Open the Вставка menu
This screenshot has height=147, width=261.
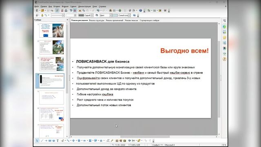(57, 7)
